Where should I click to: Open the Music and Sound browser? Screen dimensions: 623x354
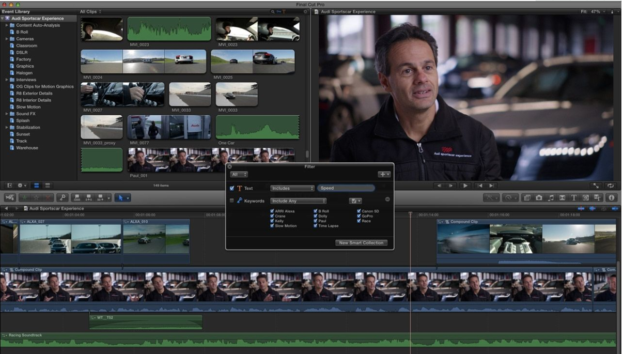point(551,197)
